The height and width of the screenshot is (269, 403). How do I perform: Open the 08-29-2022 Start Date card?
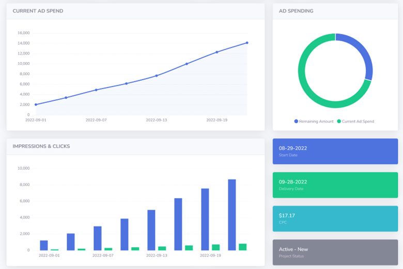click(335, 151)
